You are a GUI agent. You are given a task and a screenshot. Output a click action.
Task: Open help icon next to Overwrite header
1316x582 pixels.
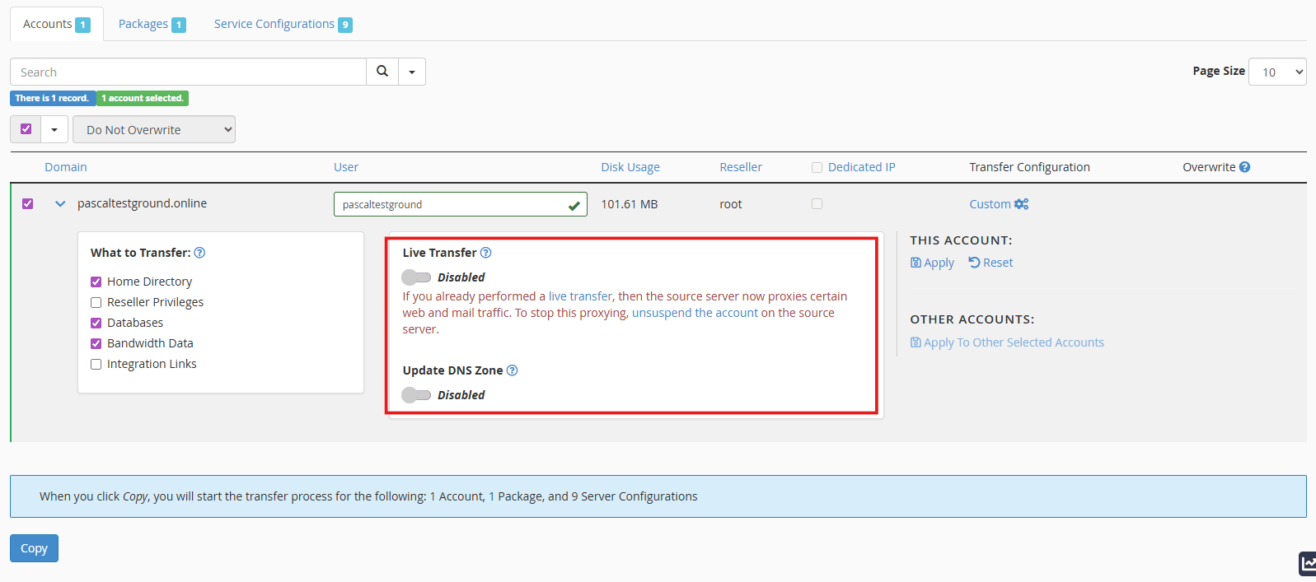point(1244,167)
